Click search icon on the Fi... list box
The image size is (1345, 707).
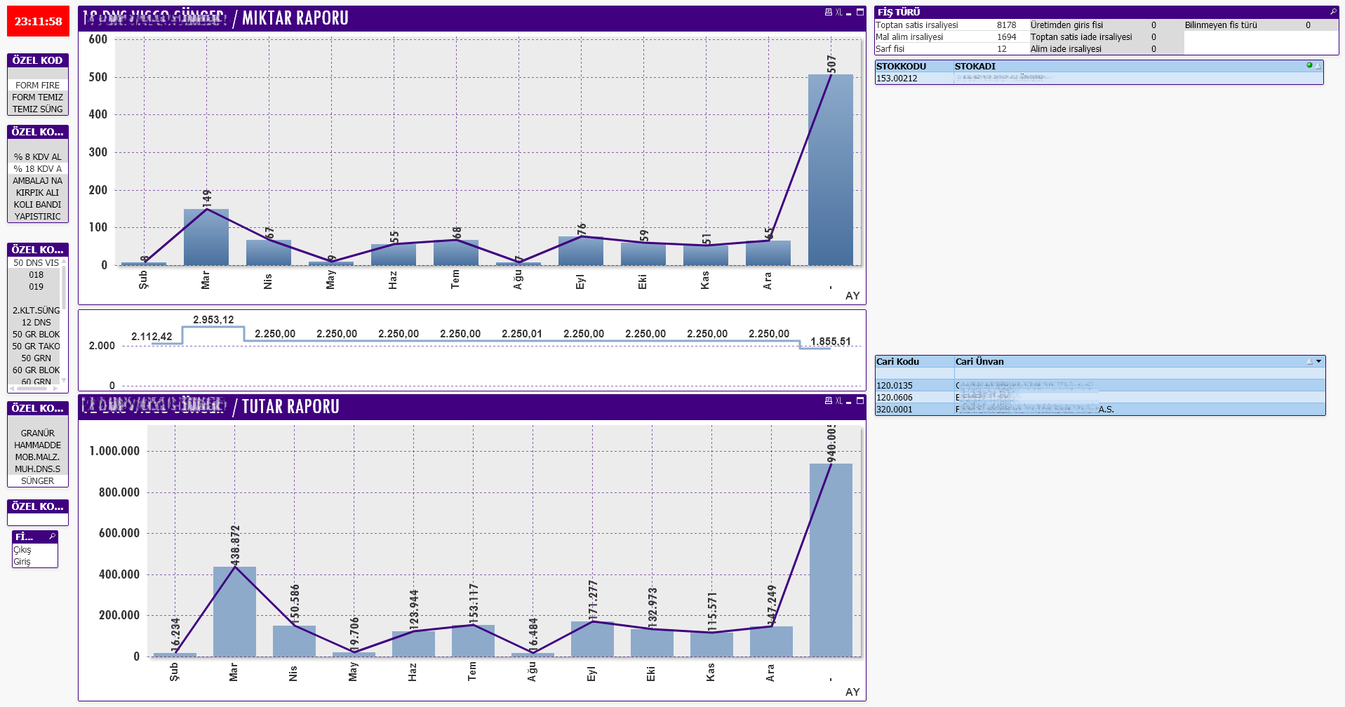[x=52, y=537]
